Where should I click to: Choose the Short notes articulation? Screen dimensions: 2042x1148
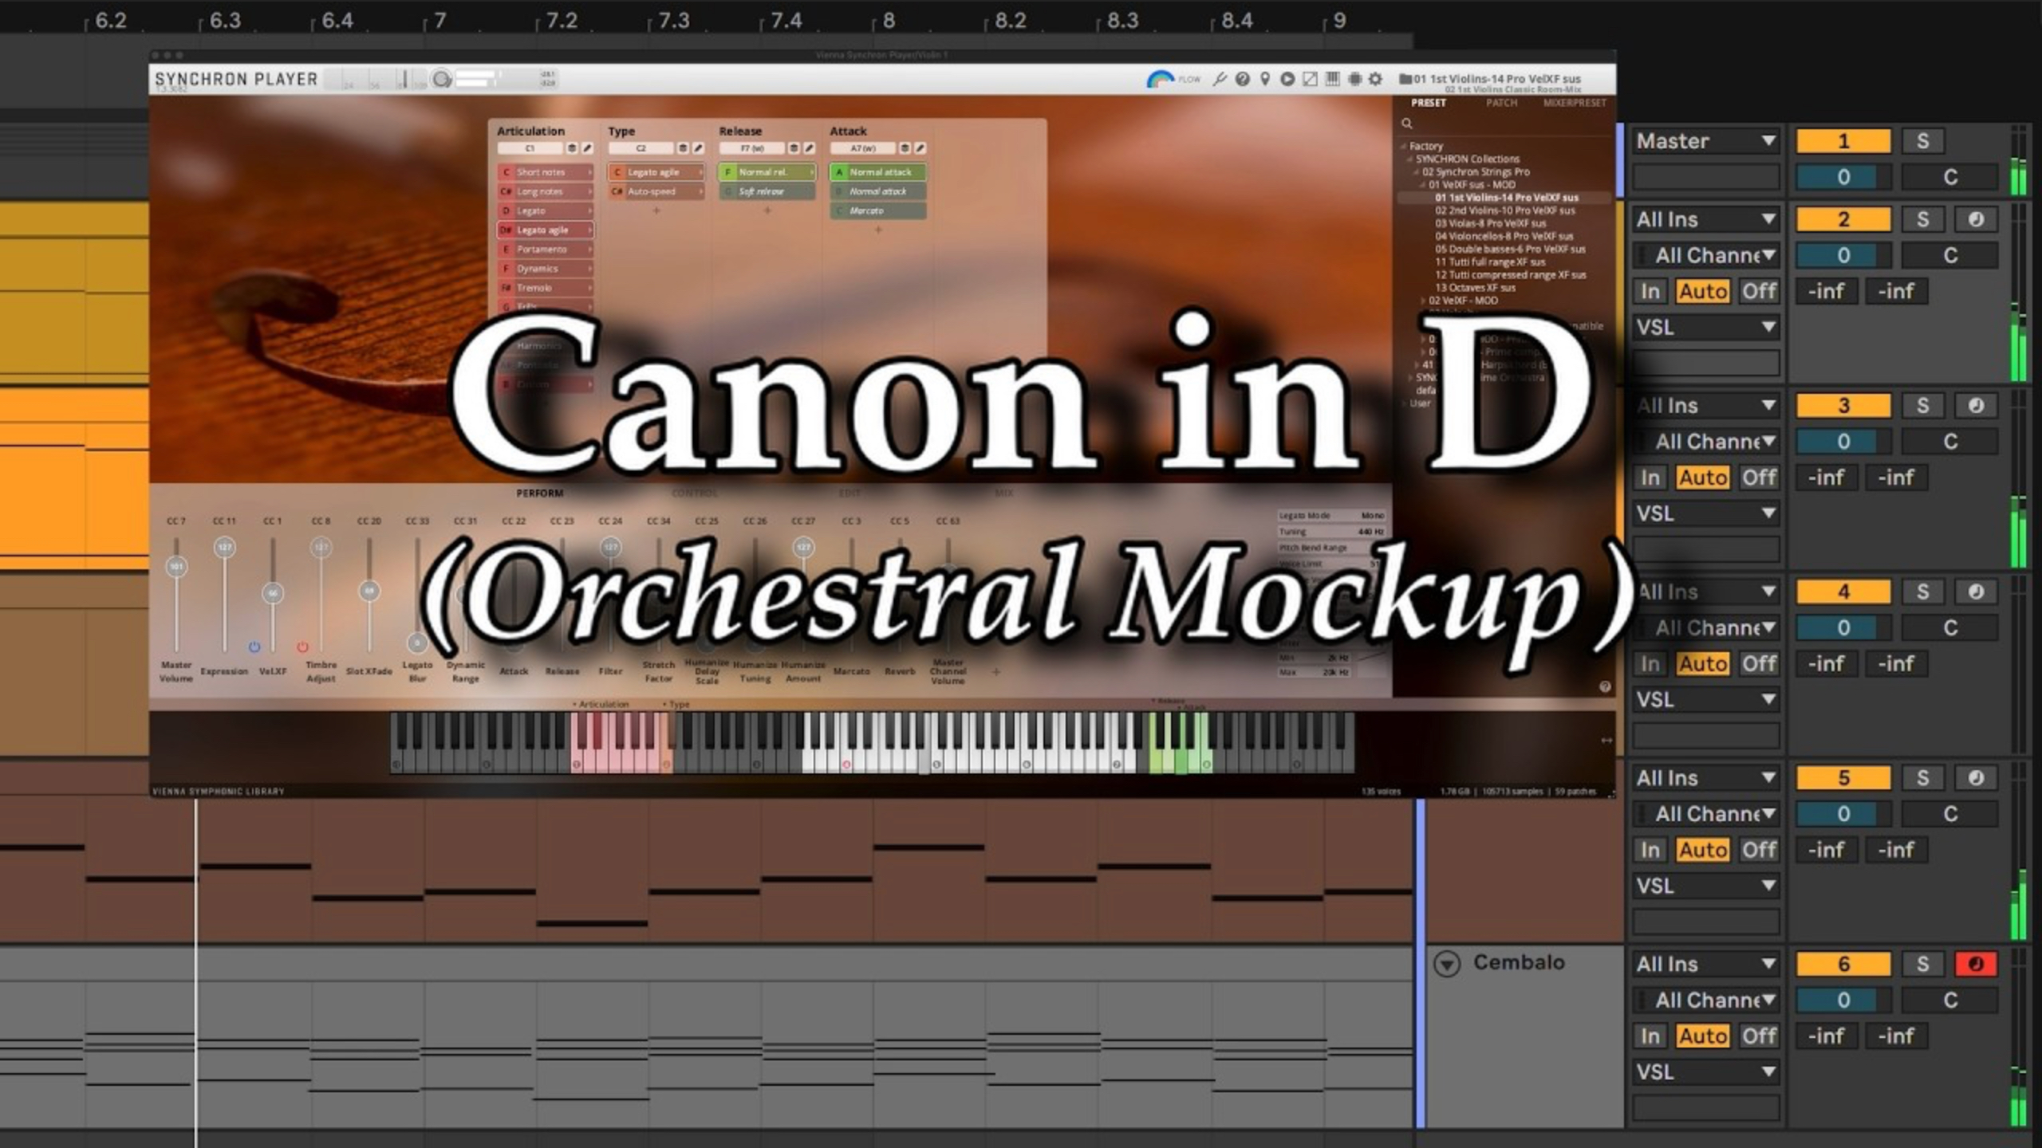point(546,172)
